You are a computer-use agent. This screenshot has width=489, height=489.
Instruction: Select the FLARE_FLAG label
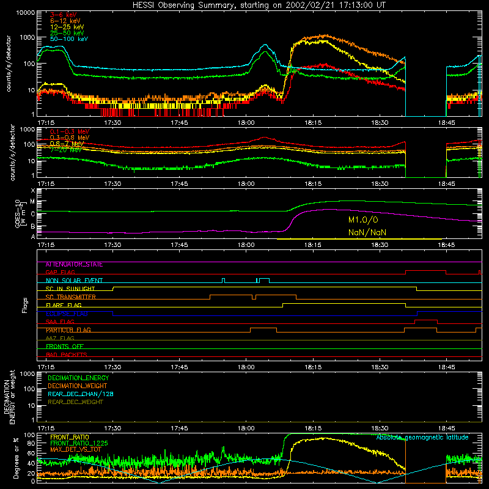click(x=64, y=305)
